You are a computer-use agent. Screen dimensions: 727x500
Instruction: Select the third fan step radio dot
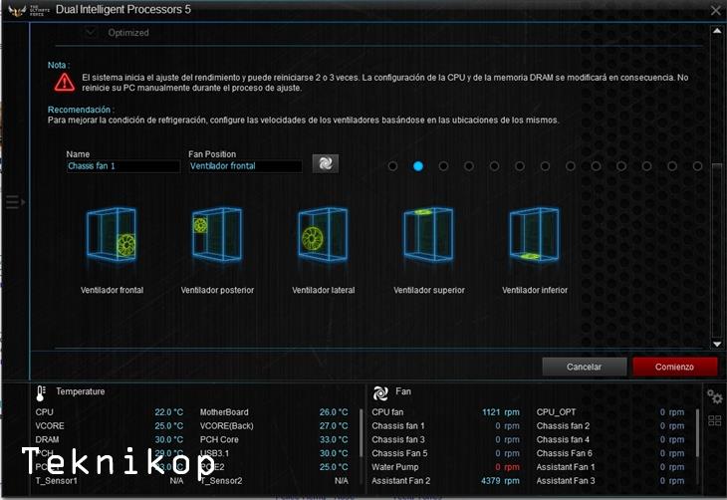tap(443, 166)
